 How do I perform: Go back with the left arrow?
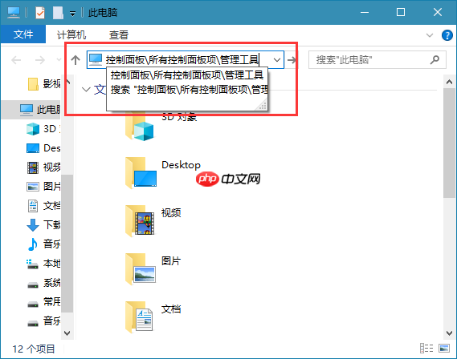point(16,60)
